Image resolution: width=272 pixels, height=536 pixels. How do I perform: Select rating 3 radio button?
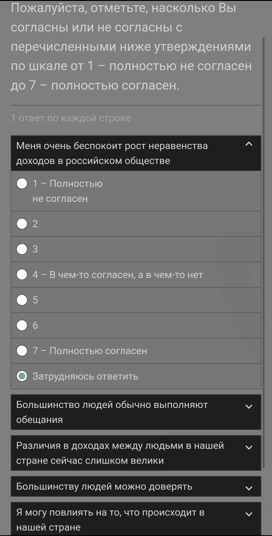[x=22, y=249]
